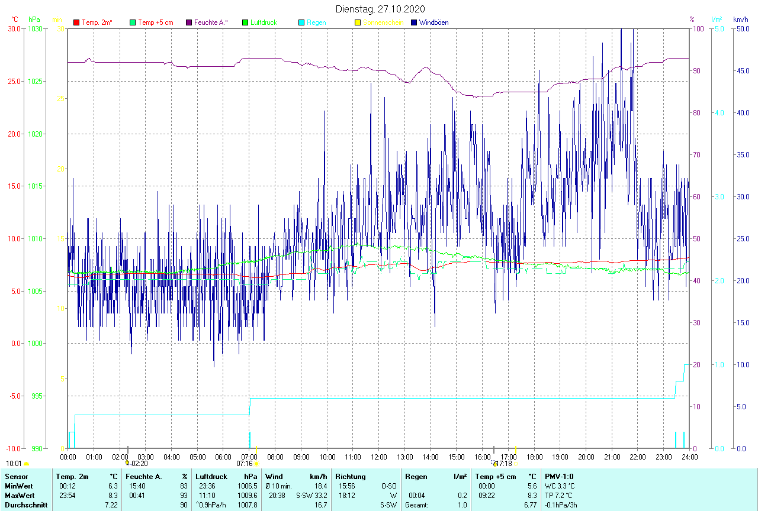The width and height of the screenshot is (758, 511).
Task: Click the 6.77 average Temp +5 cm value
Action: (x=529, y=505)
